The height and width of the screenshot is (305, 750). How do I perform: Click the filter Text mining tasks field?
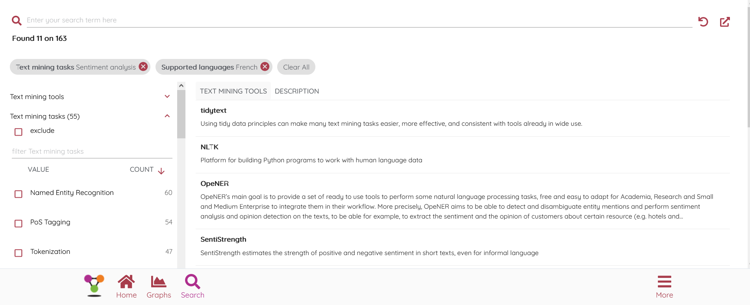[92, 151]
